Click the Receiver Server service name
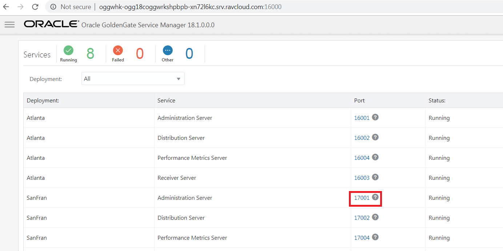This screenshot has width=503, height=251. [177, 178]
